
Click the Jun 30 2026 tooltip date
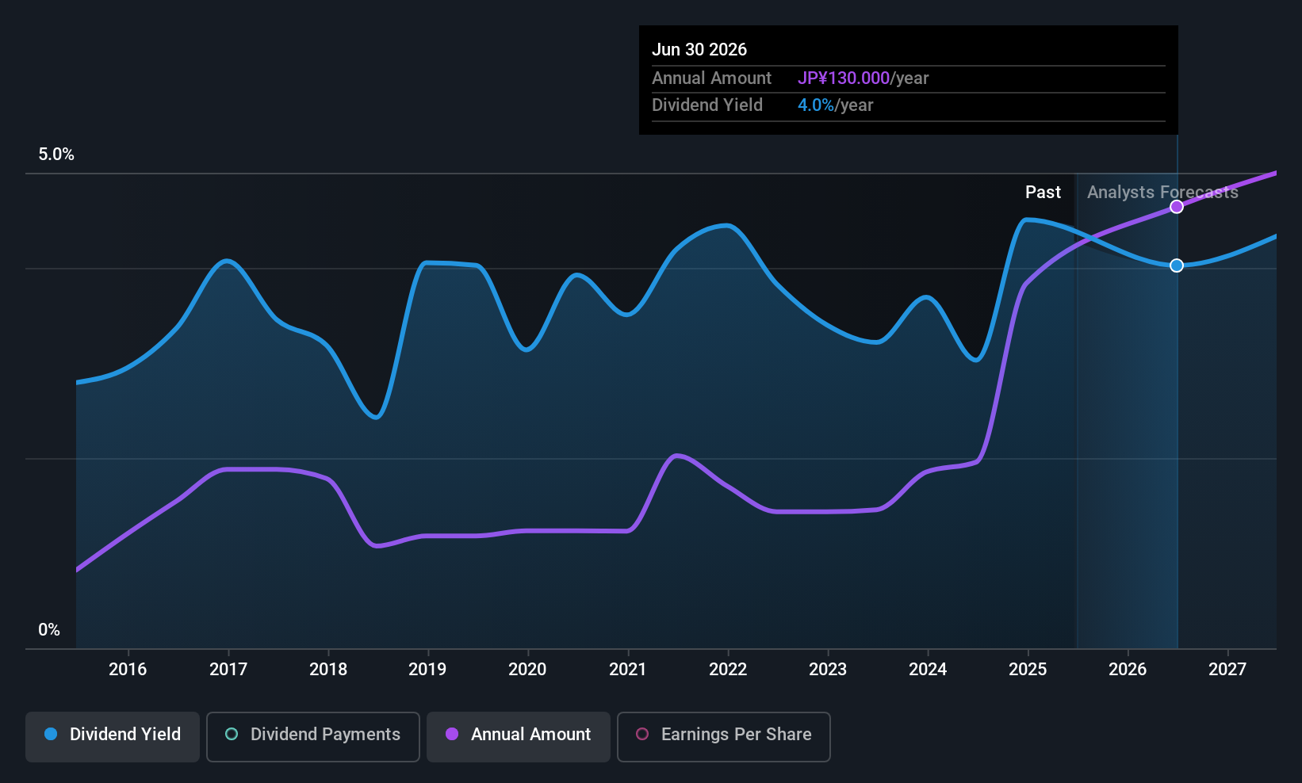pos(699,50)
